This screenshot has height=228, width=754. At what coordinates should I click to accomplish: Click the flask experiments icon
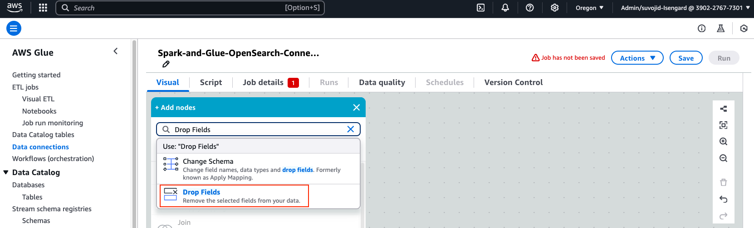[720, 28]
